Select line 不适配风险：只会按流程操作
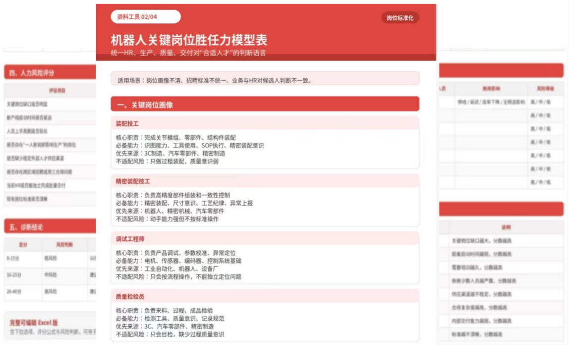Image resolution: width=569 pixels, height=345 pixels. (x=178, y=277)
